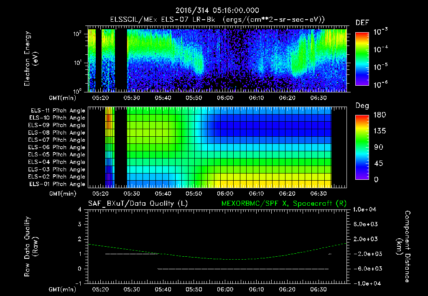This screenshot has height=296, width=428.
Task: Click the plot title timestamp 2016/314 05:16:00.000
Action: pyautogui.click(x=217, y=10)
